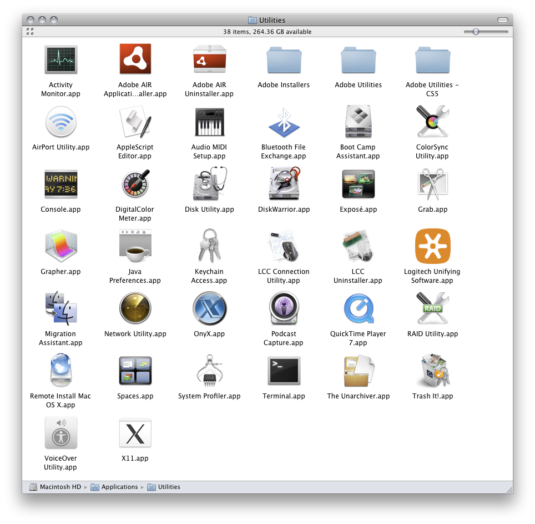Select the Bluetooth File Exchange icon
Image resolution: width=535 pixels, height=524 pixels.
(284, 123)
